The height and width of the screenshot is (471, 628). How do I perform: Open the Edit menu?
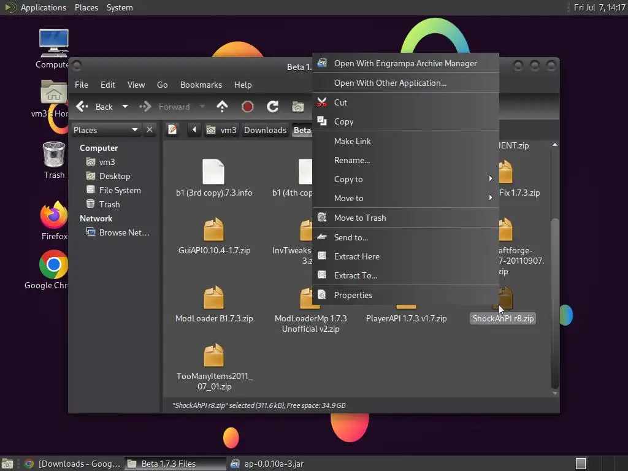108,85
